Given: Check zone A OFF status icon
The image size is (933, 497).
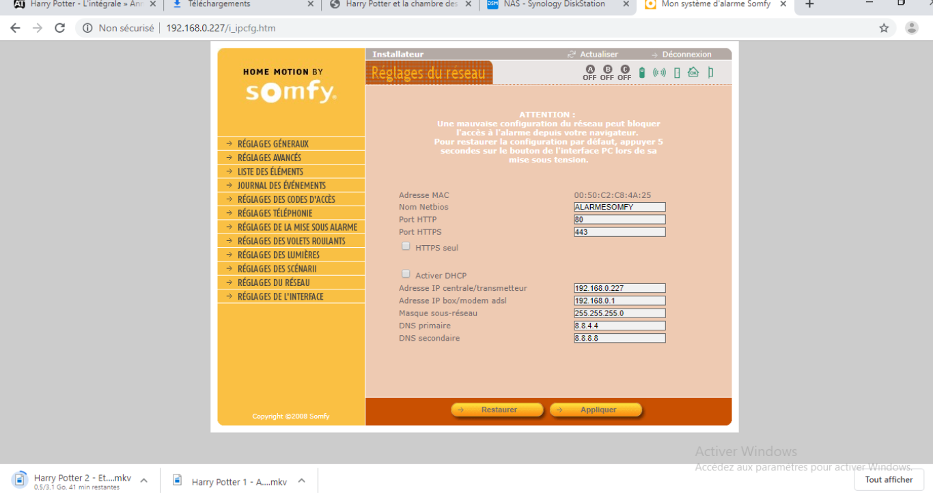Looking at the screenshot, I should click(x=589, y=73).
